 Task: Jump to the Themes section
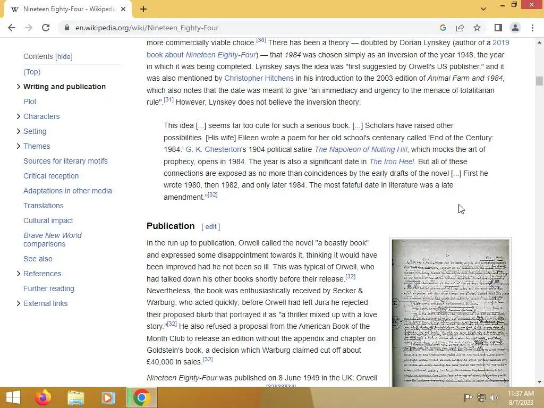[x=37, y=146]
